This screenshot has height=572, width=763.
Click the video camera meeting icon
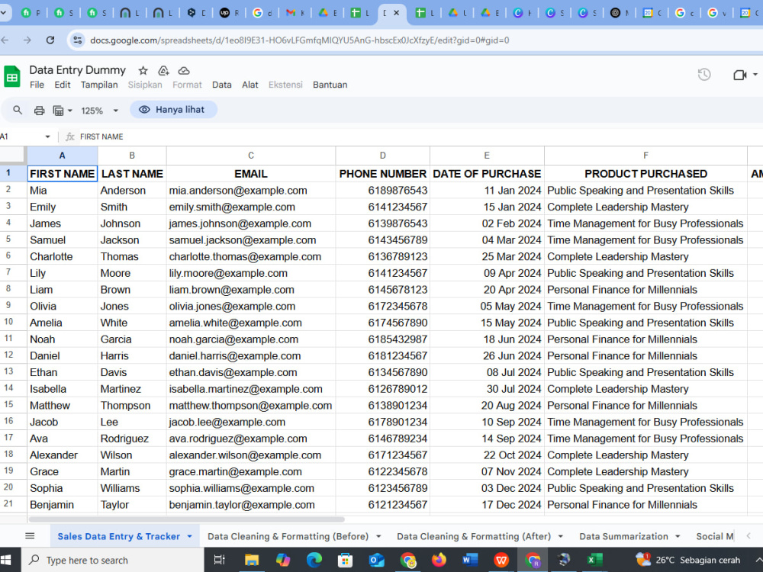click(x=739, y=75)
